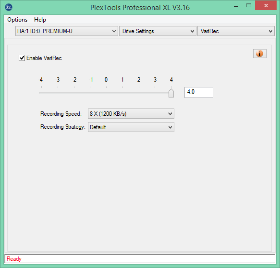Open the Drive Settings category dropdown
The width and height of the screenshot is (280, 268).
158,31
